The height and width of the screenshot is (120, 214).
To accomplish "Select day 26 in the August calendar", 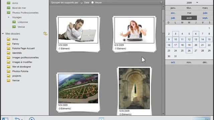I will (x=189, y=51).
